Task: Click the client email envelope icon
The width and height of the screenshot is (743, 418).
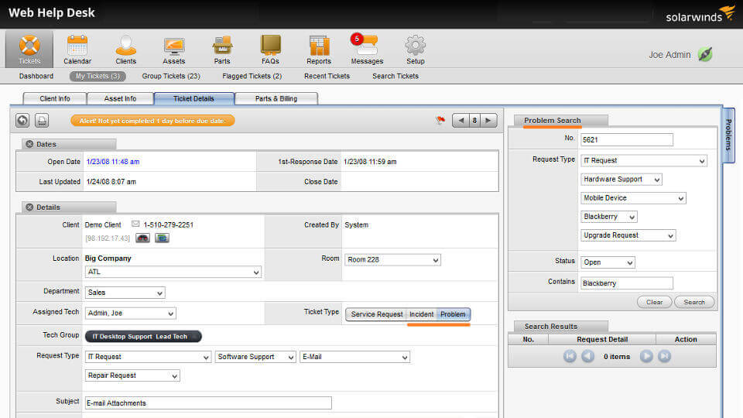Action: tap(135, 224)
